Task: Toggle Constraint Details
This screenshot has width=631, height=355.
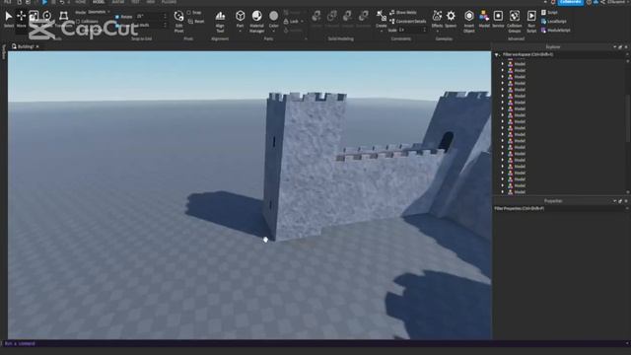Action: [407, 22]
